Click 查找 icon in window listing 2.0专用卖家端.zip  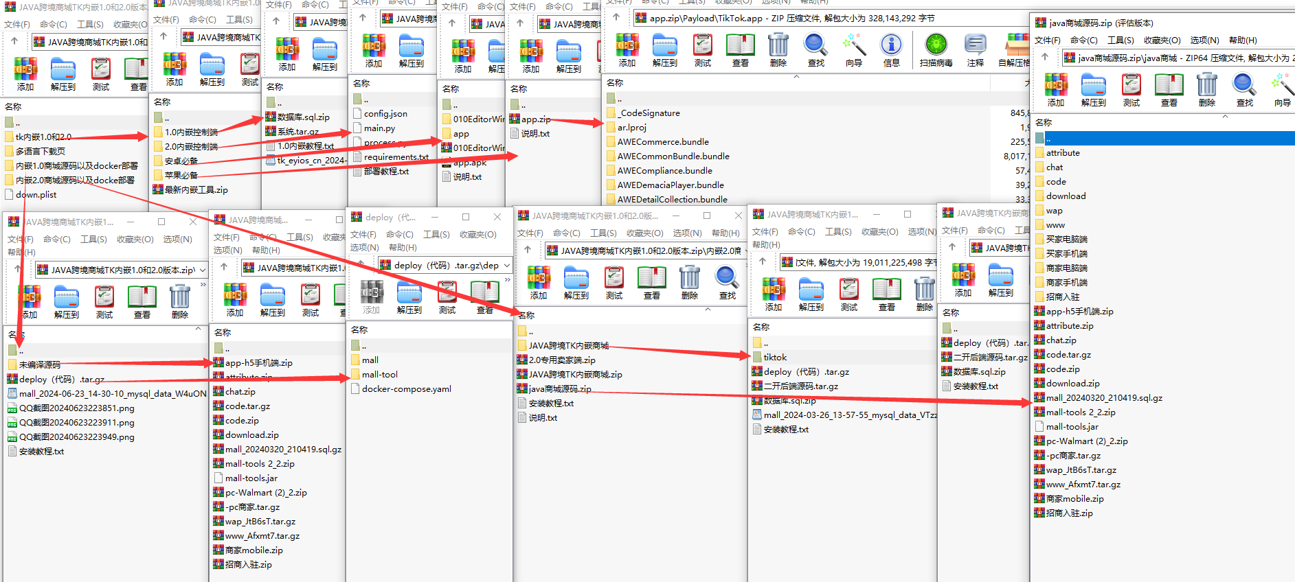tap(728, 283)
